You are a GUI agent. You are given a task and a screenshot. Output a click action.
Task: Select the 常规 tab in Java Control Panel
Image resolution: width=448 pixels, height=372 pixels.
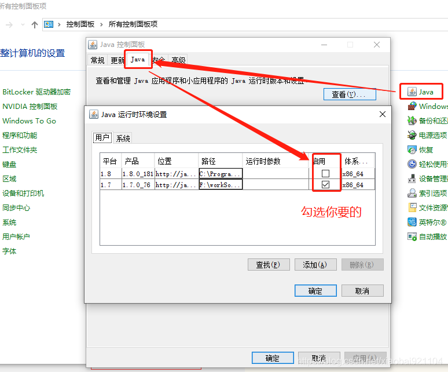point(97,60)
